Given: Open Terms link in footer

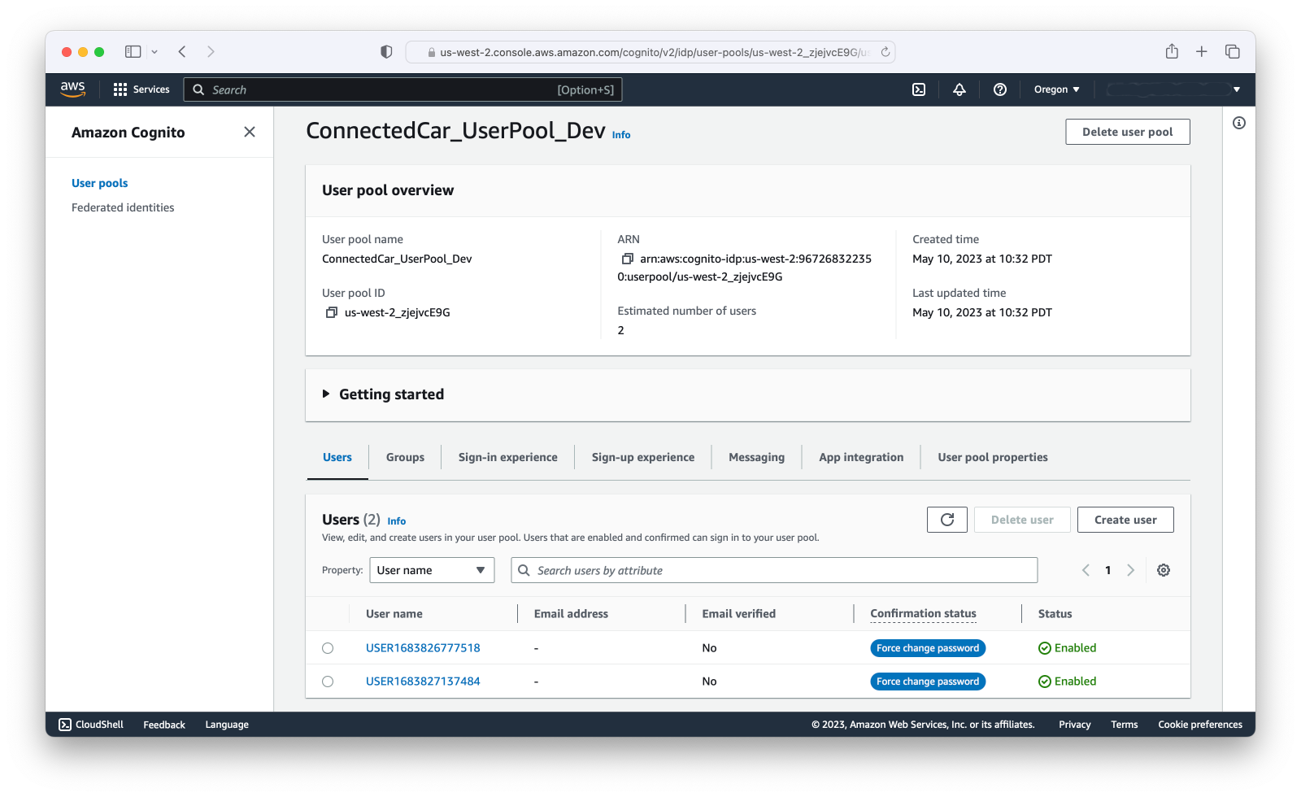Looking at the screenshot, I should click(1125, 725).
